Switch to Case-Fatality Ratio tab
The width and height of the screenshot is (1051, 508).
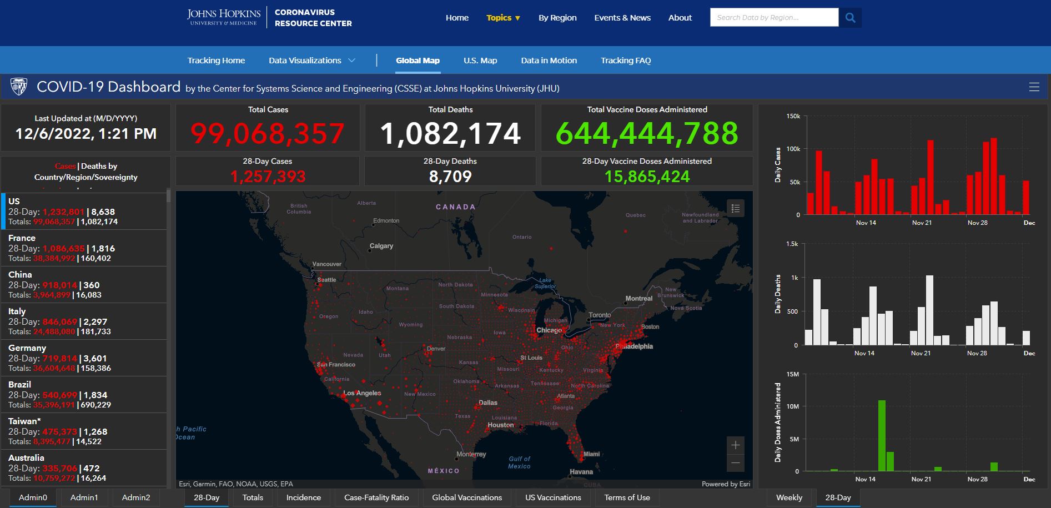coord(376,497)
